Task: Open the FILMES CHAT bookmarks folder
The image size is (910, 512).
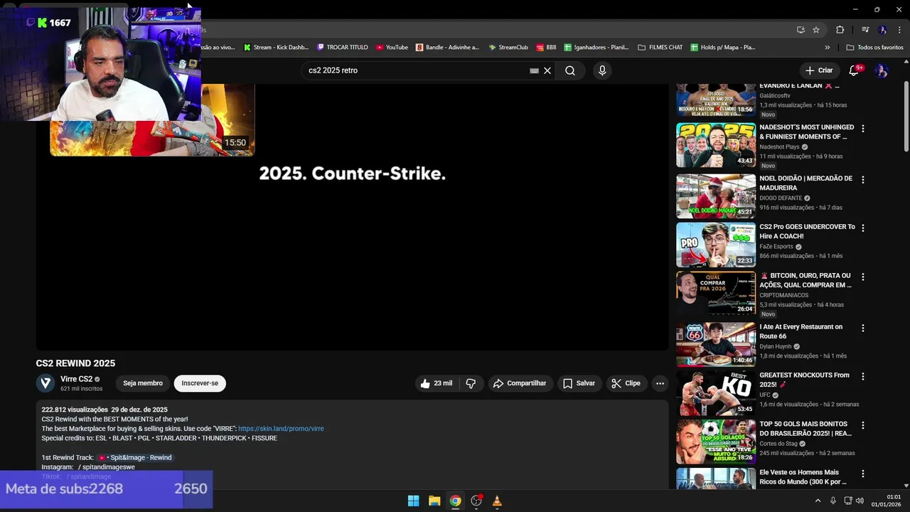Action: [x=660, y=48]
